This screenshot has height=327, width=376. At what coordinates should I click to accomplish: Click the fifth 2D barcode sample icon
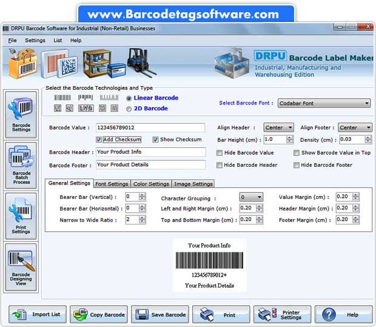pyautogui.click(x=115, y=108)
